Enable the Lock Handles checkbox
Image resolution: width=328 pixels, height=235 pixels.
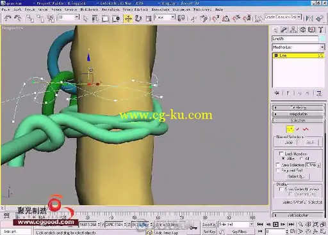click(281, 153)
